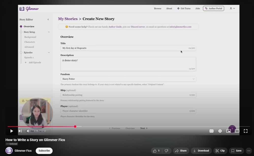Open the Discord server link
254x156 pixels.
(x=138, y=27)
